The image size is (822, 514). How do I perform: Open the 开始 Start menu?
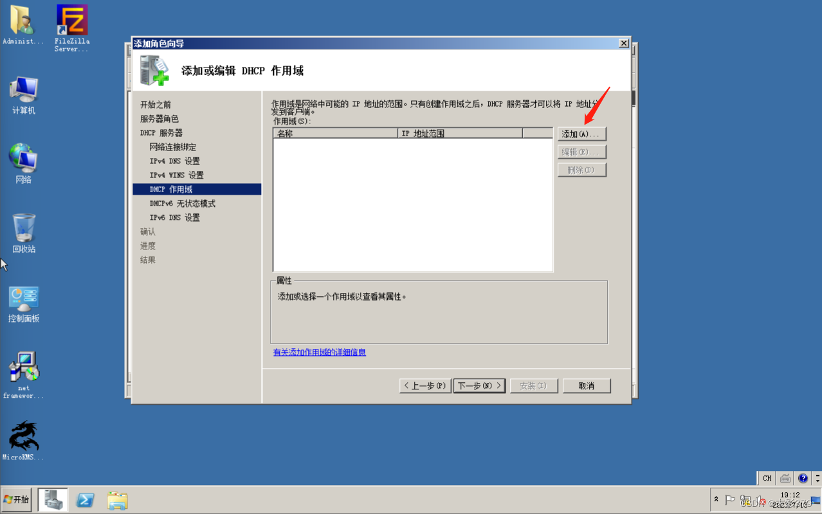coord(17,500)
